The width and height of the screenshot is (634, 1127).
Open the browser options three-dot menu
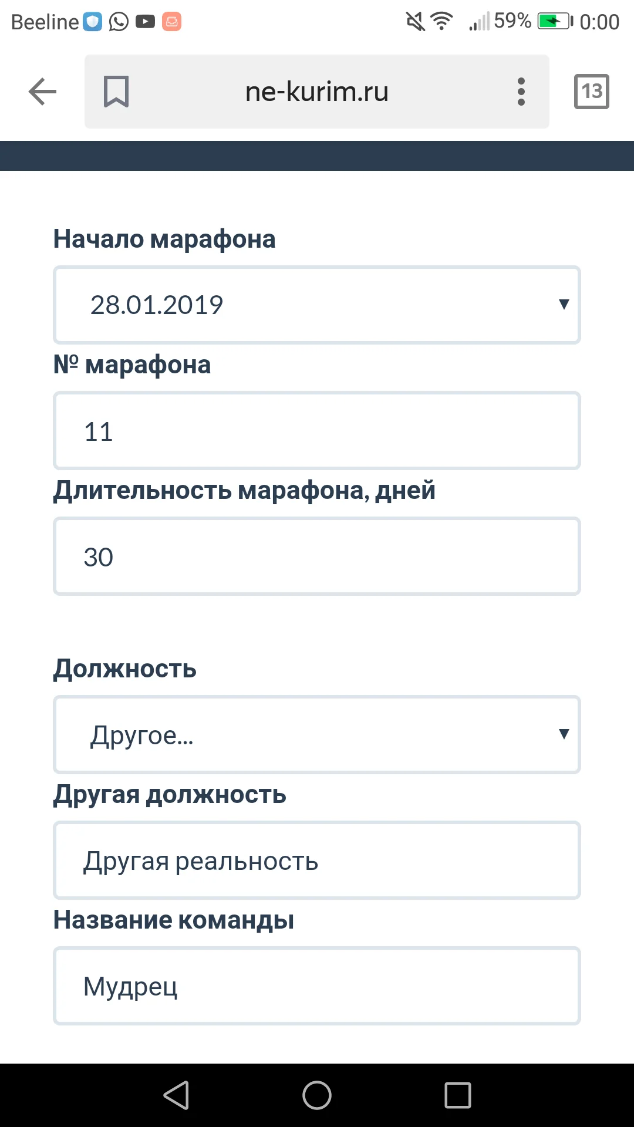(x=520, y=91)
